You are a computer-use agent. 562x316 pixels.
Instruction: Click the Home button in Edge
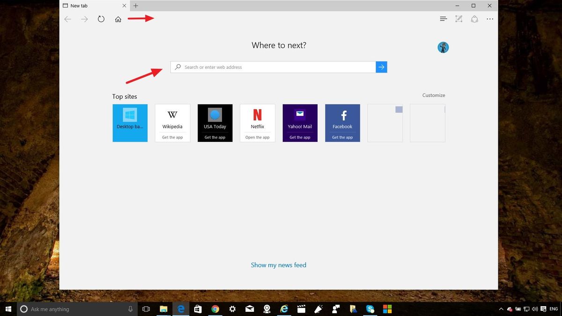tap(118, 19)
